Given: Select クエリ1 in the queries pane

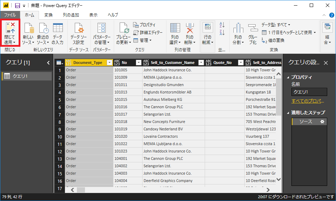Looking at the screenshot, I should tap(27, 76).
